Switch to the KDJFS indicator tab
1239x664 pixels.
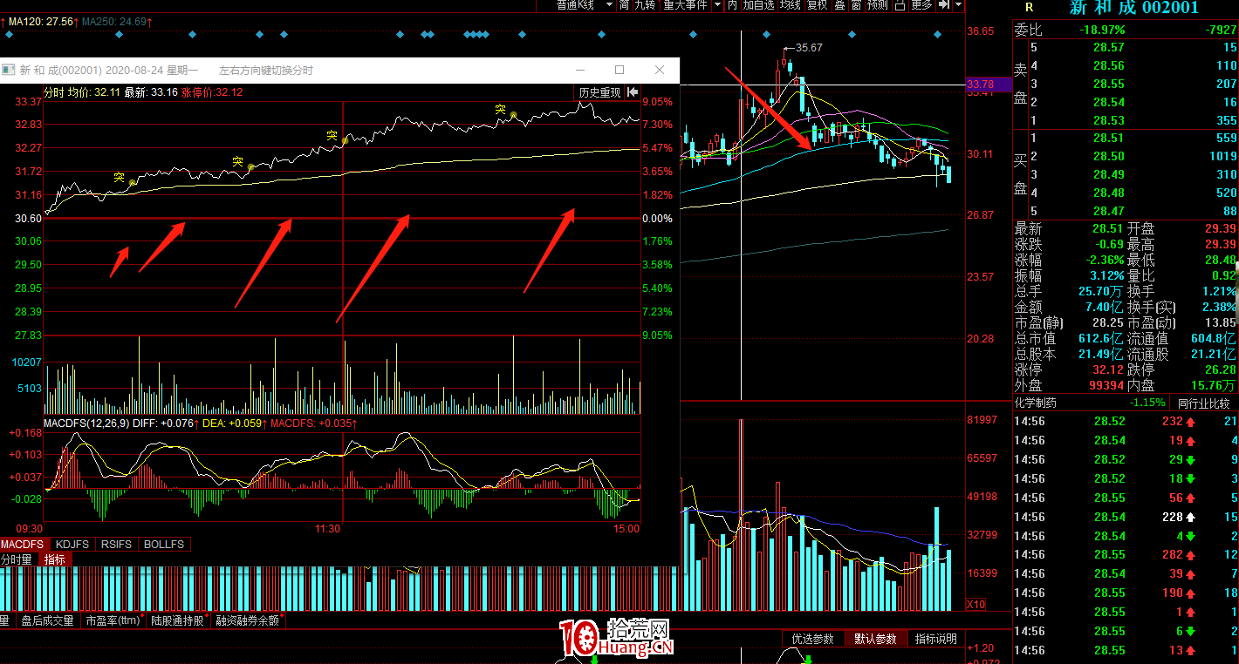72,545
